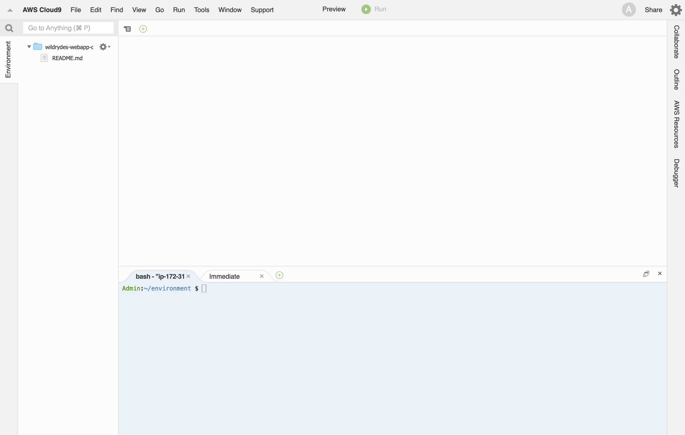Switch to the Immediate tab
The width and height of the screenshot is (685, 435).
click(225, 276)
